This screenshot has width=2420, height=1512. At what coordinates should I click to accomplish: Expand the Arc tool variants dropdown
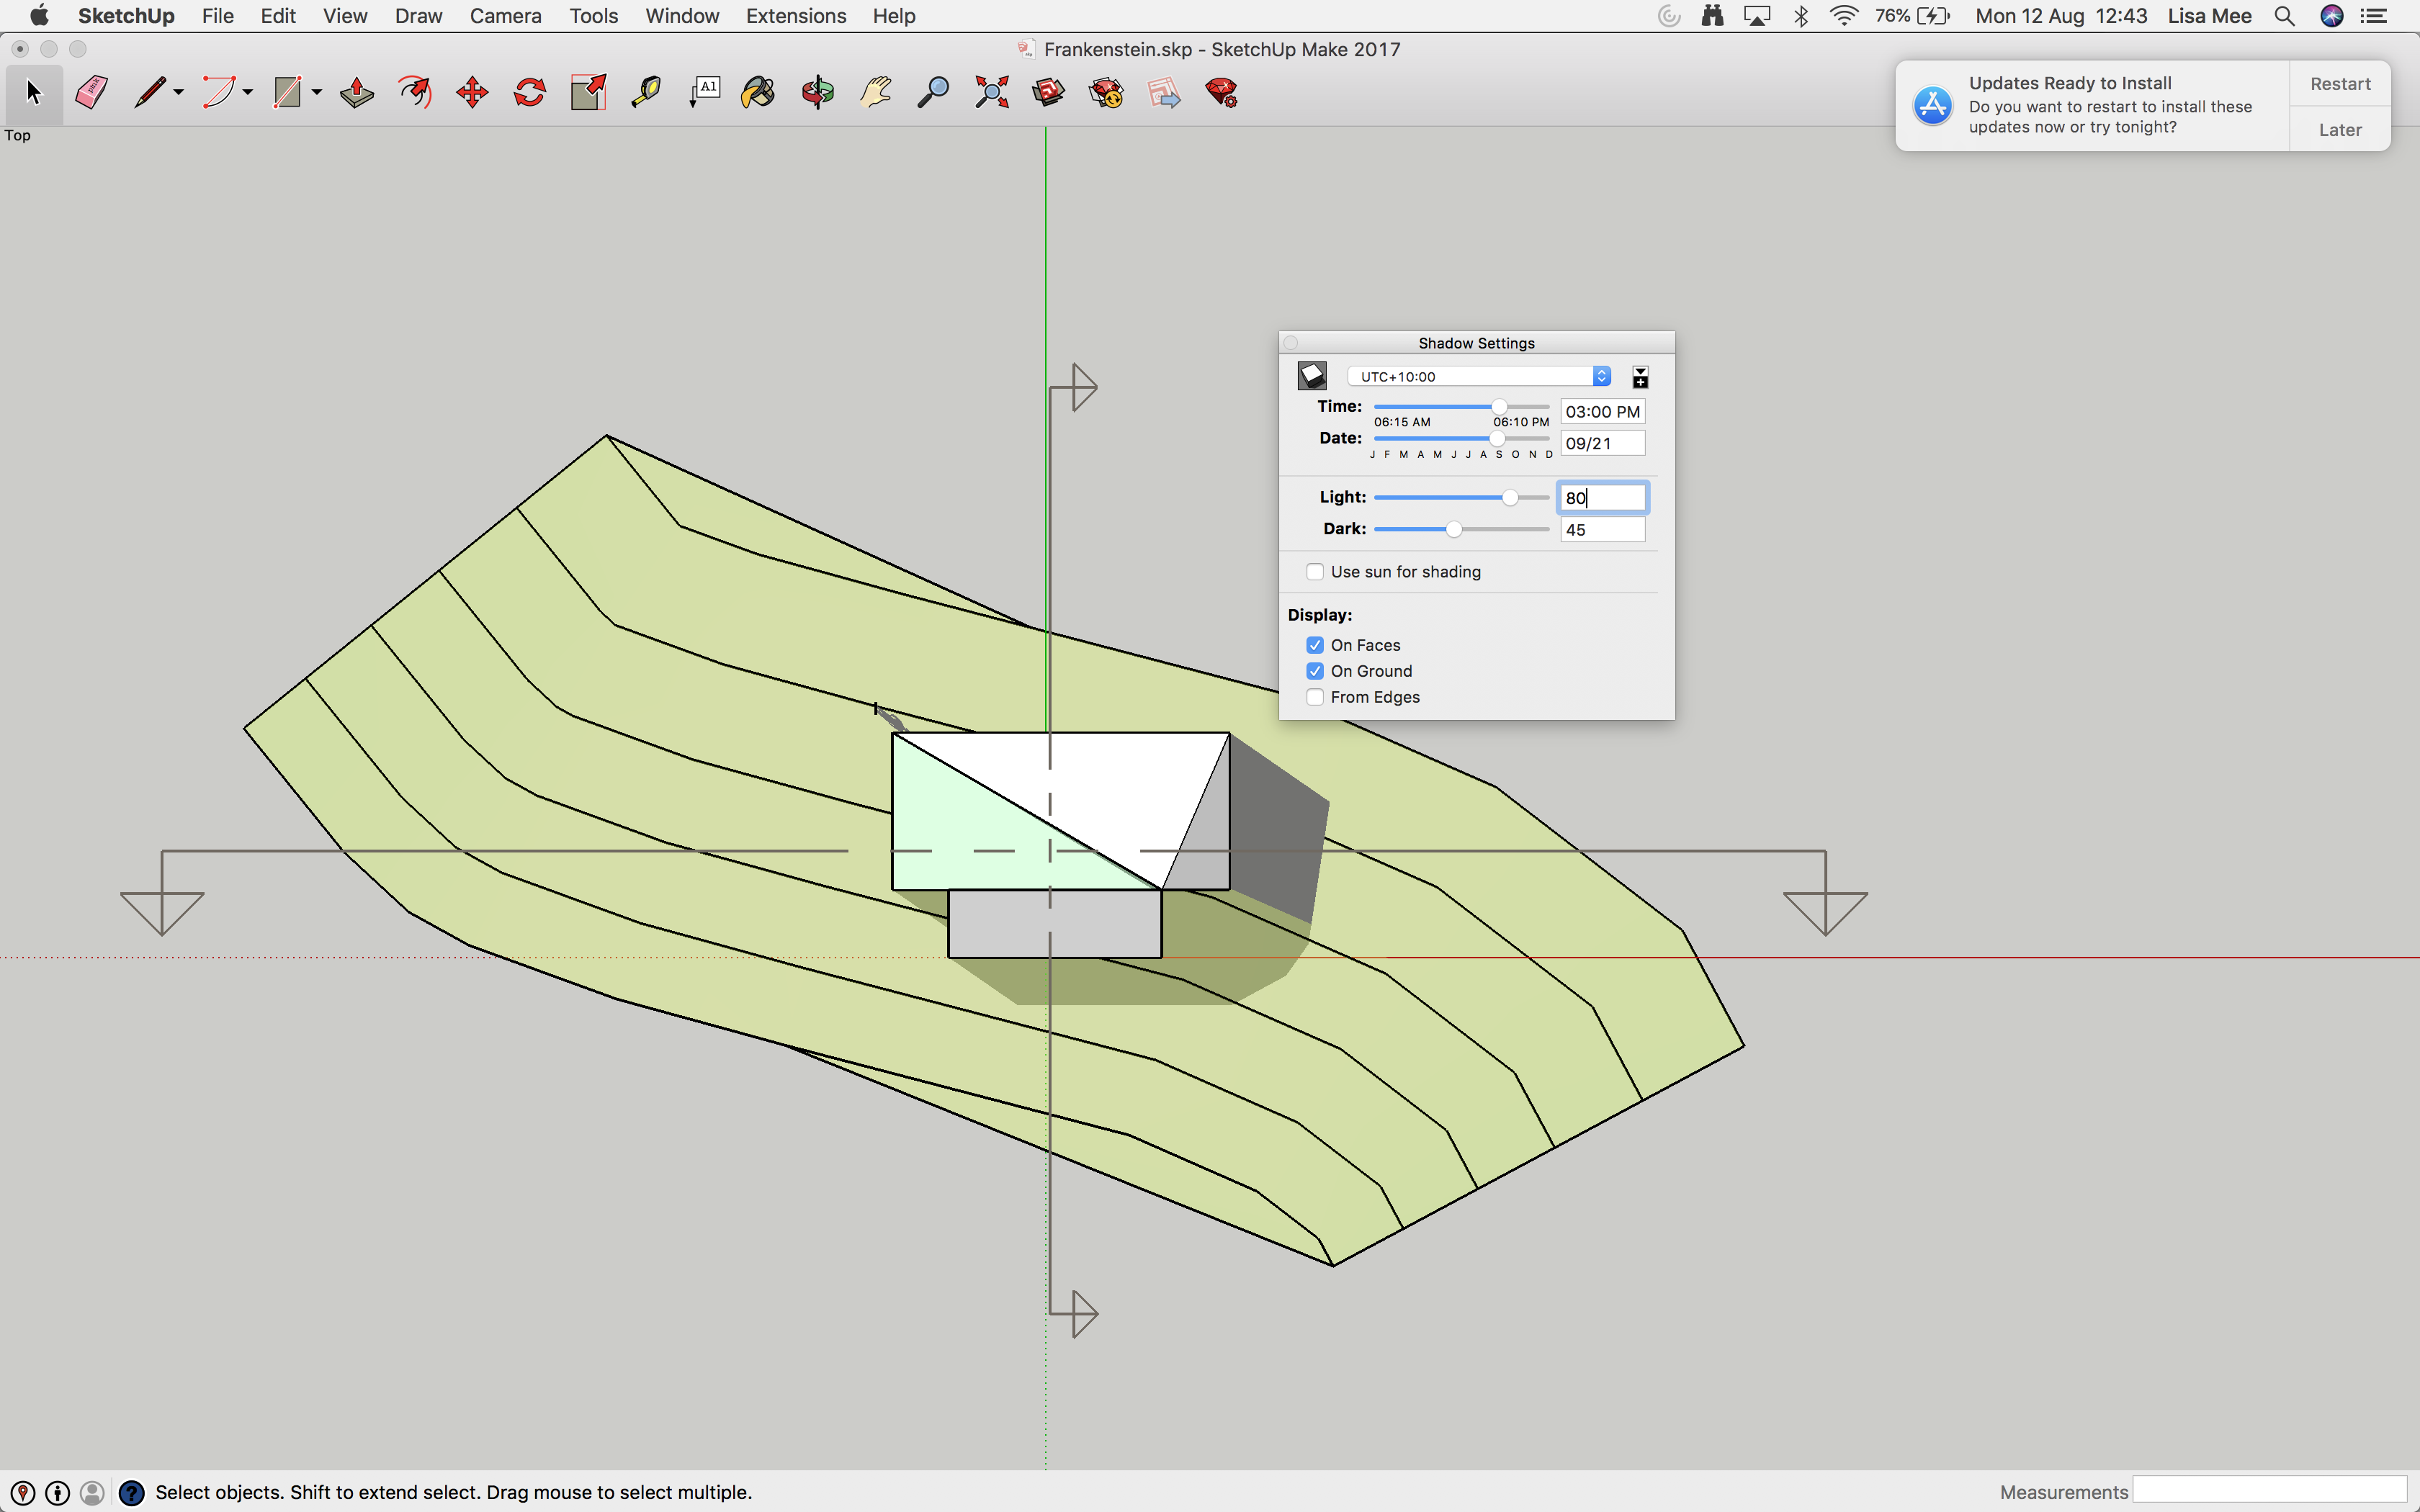[247, 92]
